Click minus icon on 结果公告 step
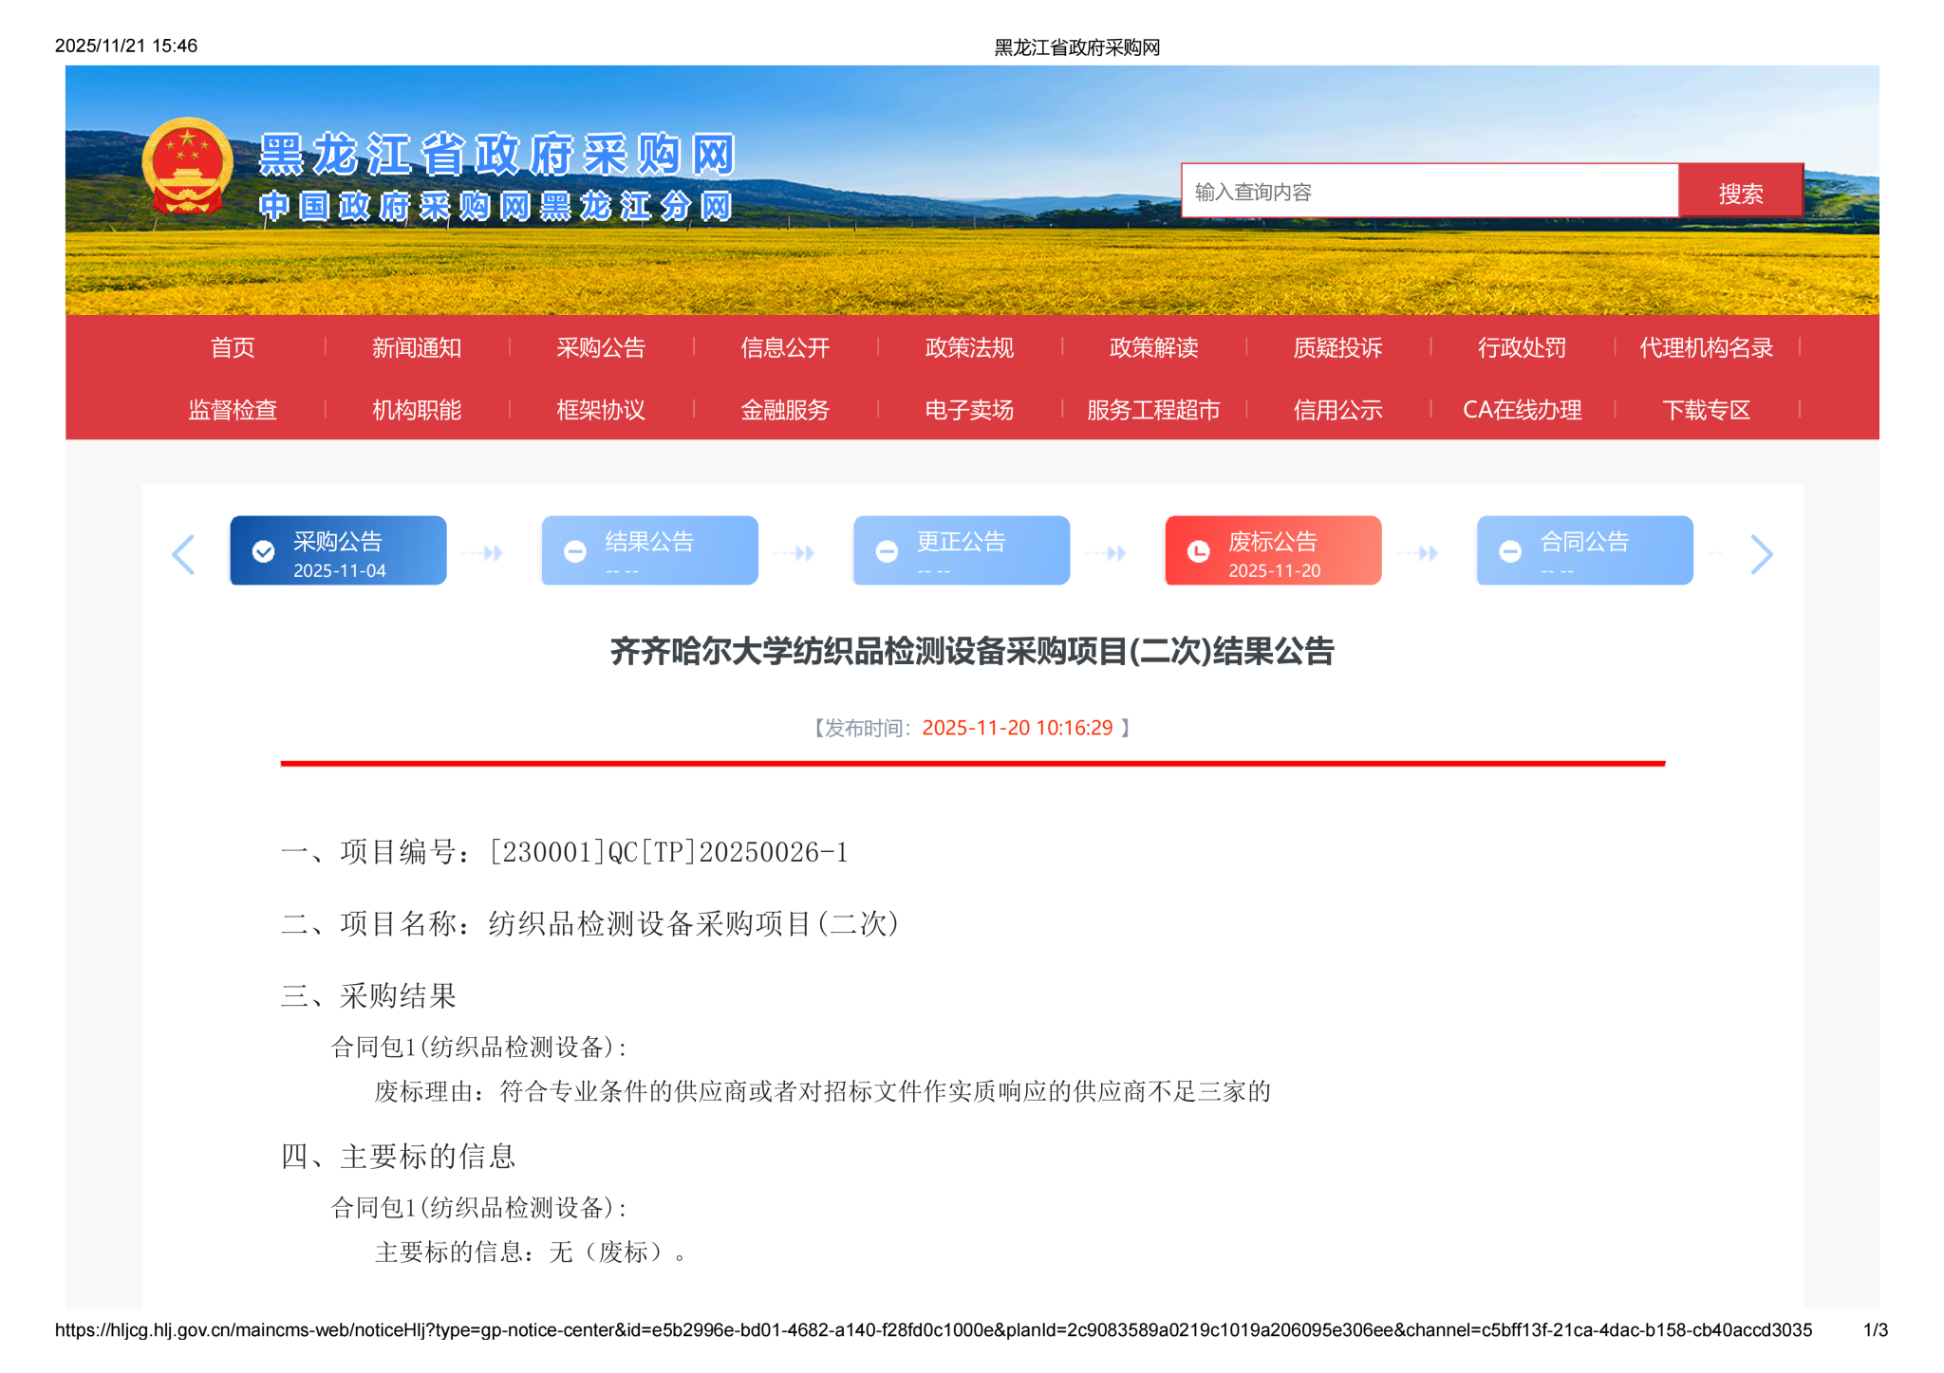 (575, 551)
